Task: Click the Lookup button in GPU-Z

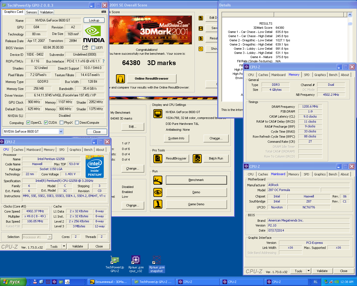Action: [x=94, y=20]
